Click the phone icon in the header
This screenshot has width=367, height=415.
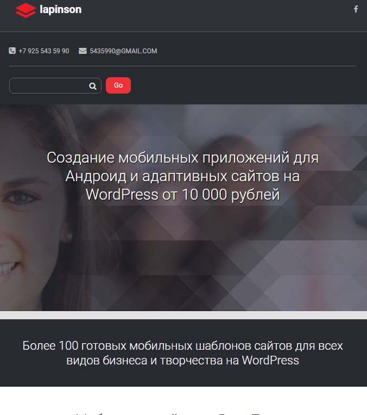point(12,51)
